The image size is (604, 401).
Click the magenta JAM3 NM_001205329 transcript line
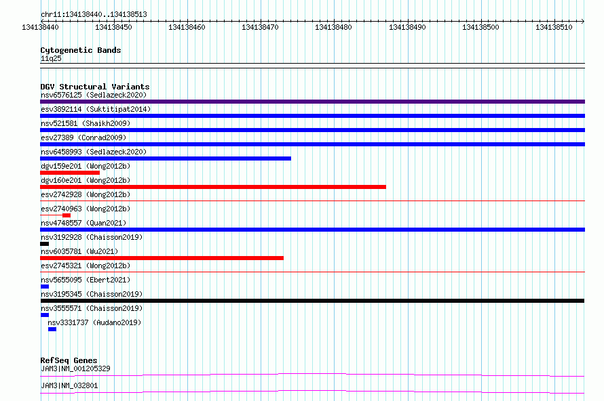[312, 375]
